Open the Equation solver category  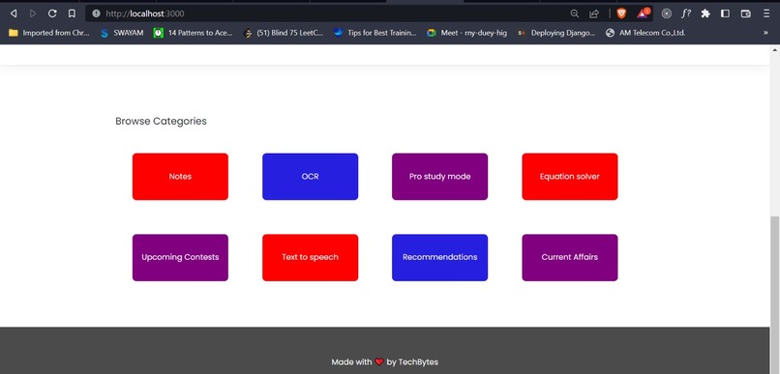(x=570, y=176)
